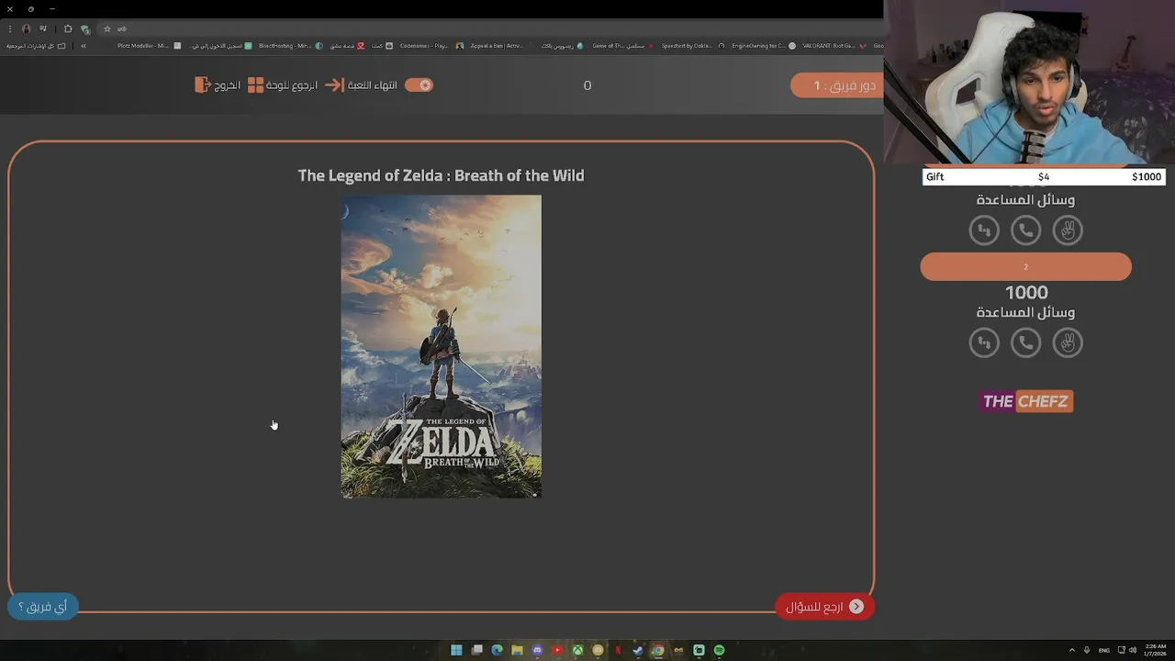Viewport: 1175px width, 661px height.
Task: Show hidden system tray icons chevron
Action: [x=1072, y=650]
